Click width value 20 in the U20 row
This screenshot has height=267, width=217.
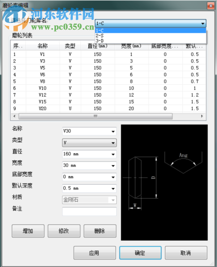[131, 109]
